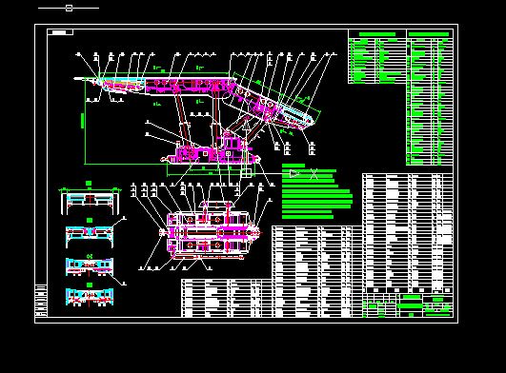The image size is (506, 373).
Task: Click the vertical revision strip on left margin
Action: tap(41, 301)
